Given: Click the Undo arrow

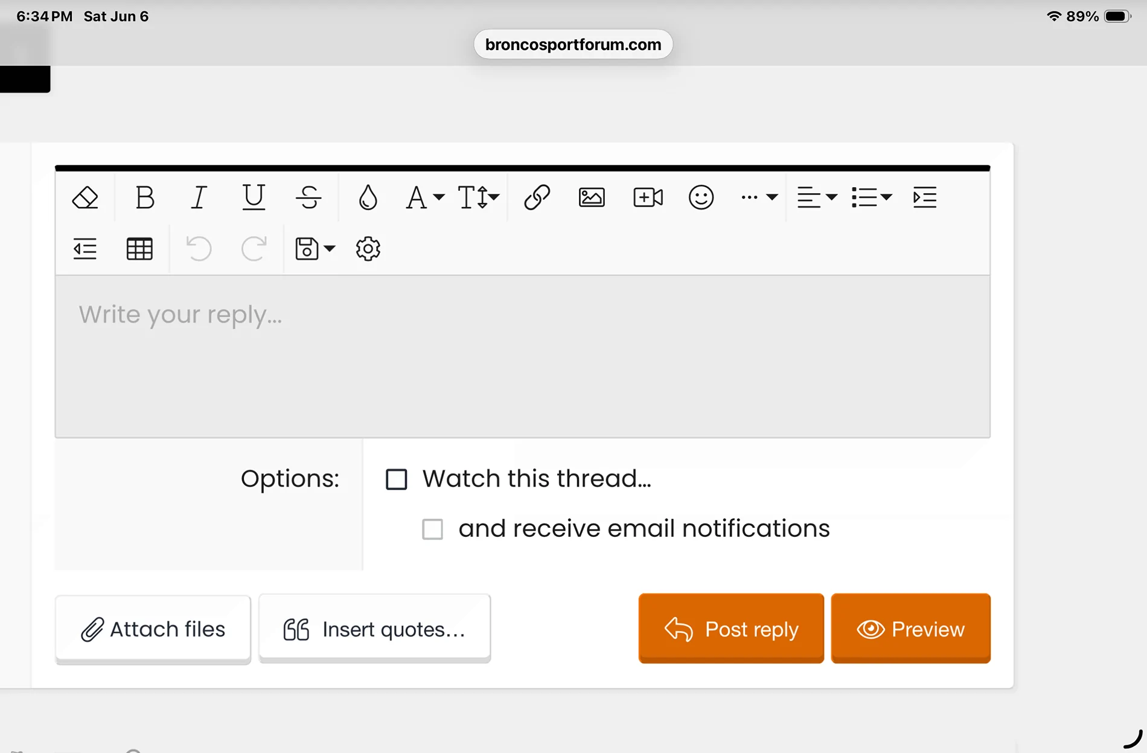Looking at the screenshot, I should [199, 249].
